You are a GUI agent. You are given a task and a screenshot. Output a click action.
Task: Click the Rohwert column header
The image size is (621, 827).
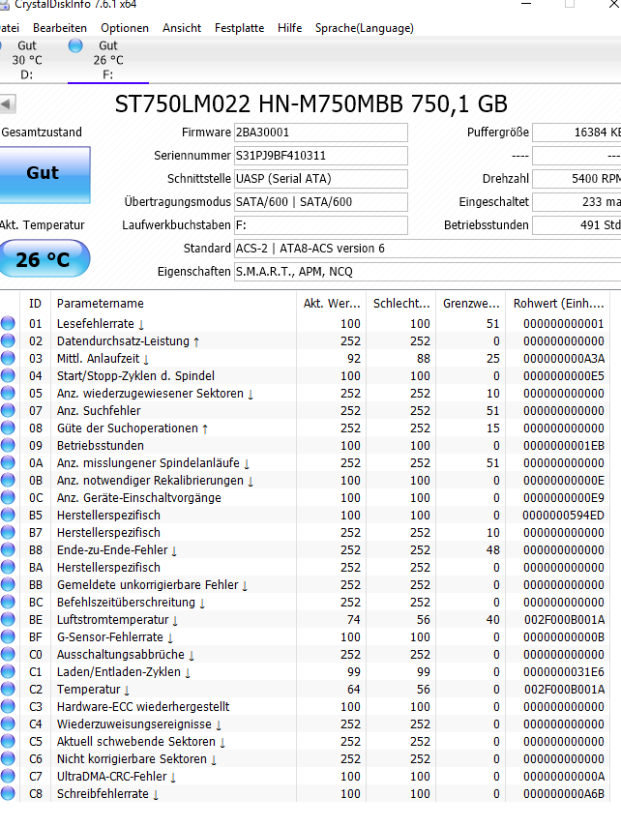pos(558,304)
